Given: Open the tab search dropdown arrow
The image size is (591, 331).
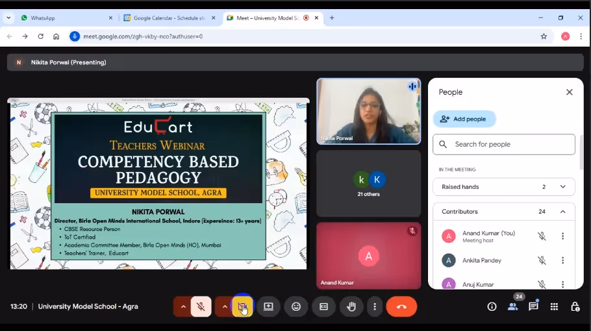Looking at the screenshot, I should (x=8, y=18).
